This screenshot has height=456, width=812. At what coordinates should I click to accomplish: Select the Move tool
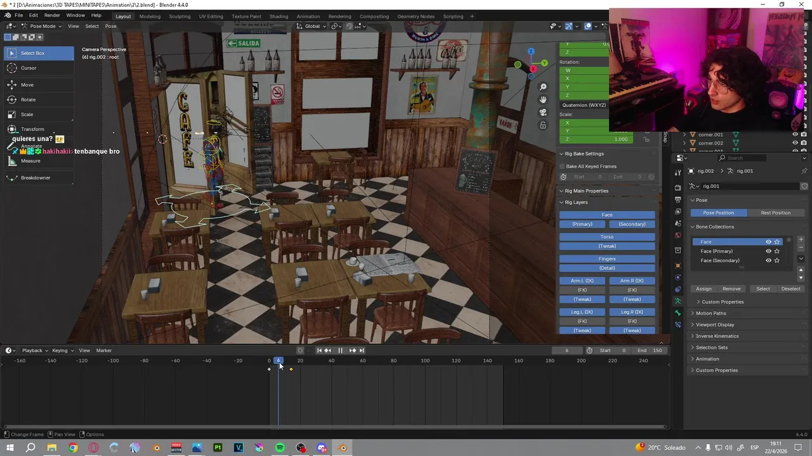coord(38,85)
